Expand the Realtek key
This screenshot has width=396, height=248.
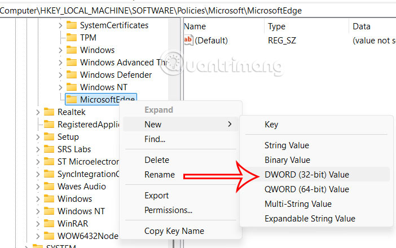(x=38, y=112)
